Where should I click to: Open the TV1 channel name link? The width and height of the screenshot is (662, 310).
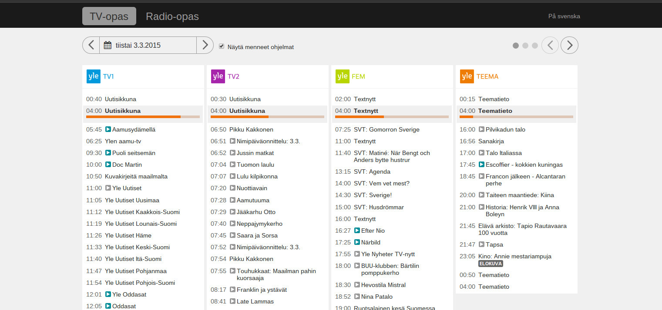108,76
